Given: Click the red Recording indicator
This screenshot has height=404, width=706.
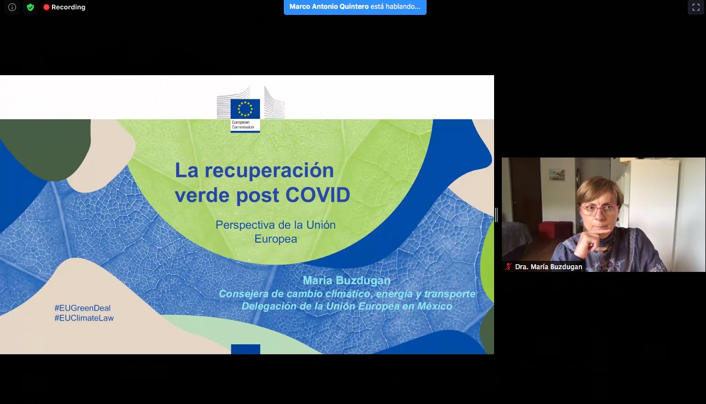Looking at the screenshot, I should [x=64, y=7].
